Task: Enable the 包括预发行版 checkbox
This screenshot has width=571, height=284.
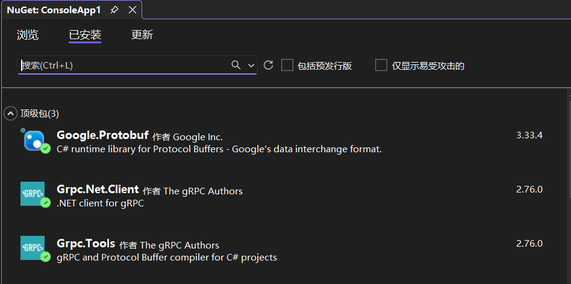Action: [x=287, y=65]
